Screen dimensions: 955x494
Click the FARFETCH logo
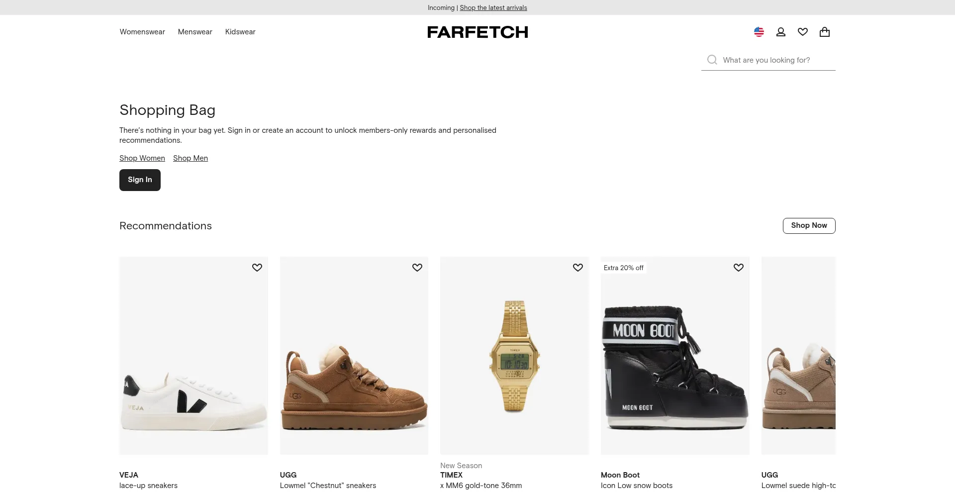[477, 32]
